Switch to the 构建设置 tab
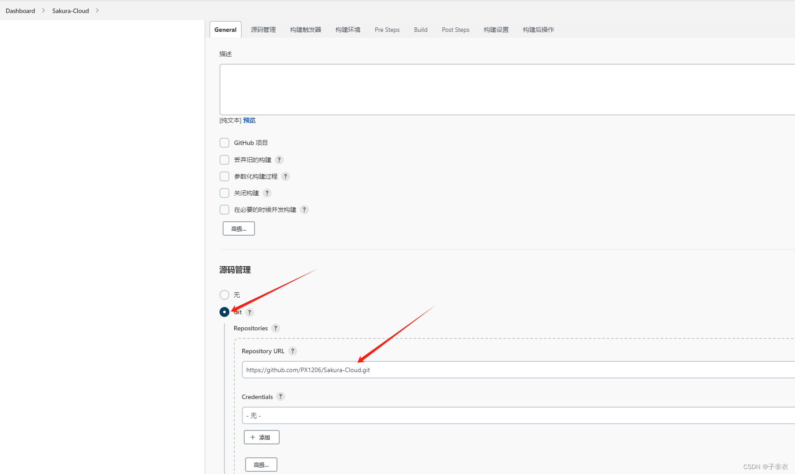 click(496, 30)
